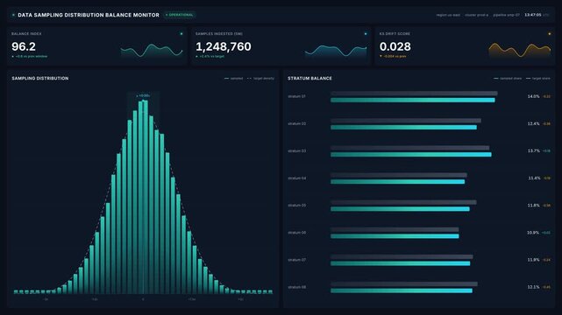Screen dimensions: 562x315
Task: Click the teal sampled bar in 12.1% row
Action: point(402,290)
